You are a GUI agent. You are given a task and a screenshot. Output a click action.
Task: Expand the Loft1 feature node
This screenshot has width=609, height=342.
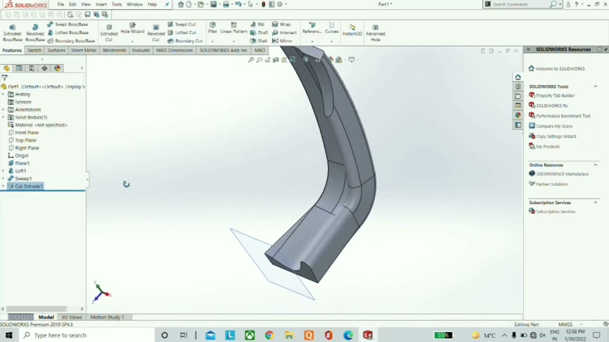coord(4,171)
